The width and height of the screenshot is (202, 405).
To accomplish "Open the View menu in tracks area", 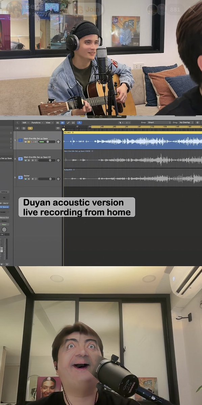I will tap(49, 123).
